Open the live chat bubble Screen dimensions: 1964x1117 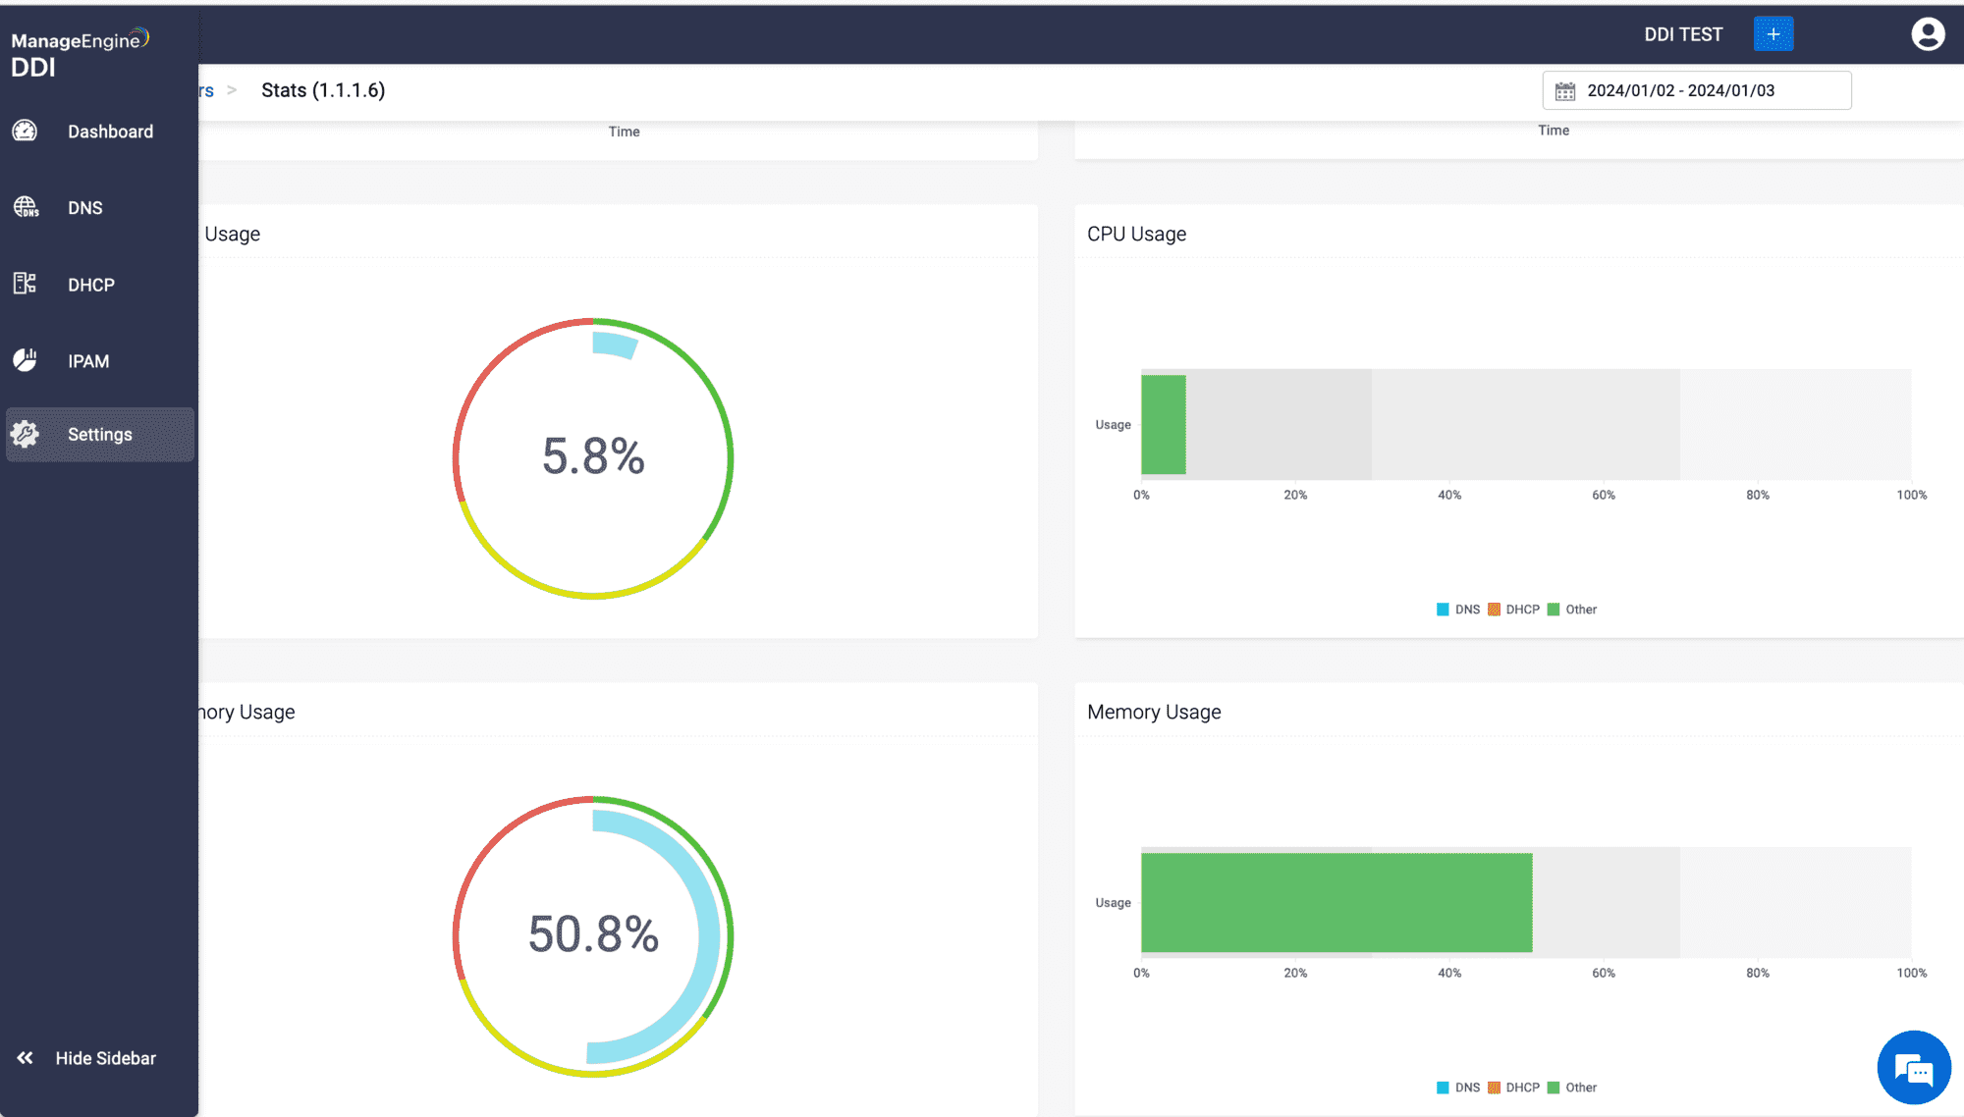tap(1913, 1068)
